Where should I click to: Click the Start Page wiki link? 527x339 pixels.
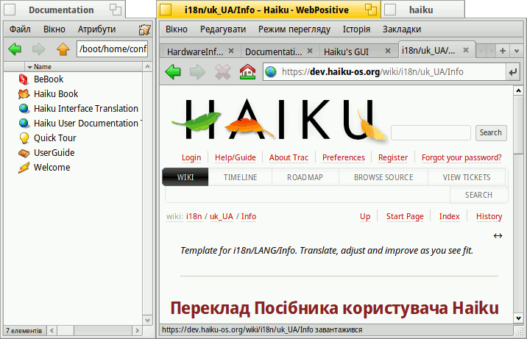click(x=405, y=216)
